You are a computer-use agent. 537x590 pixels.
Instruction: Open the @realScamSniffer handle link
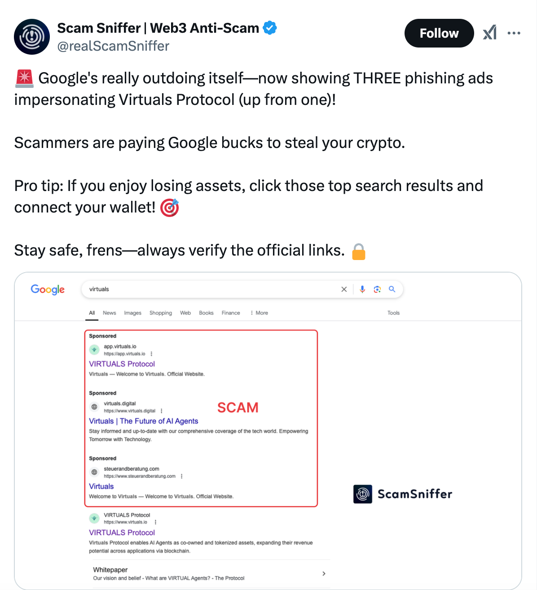point(113,46)
